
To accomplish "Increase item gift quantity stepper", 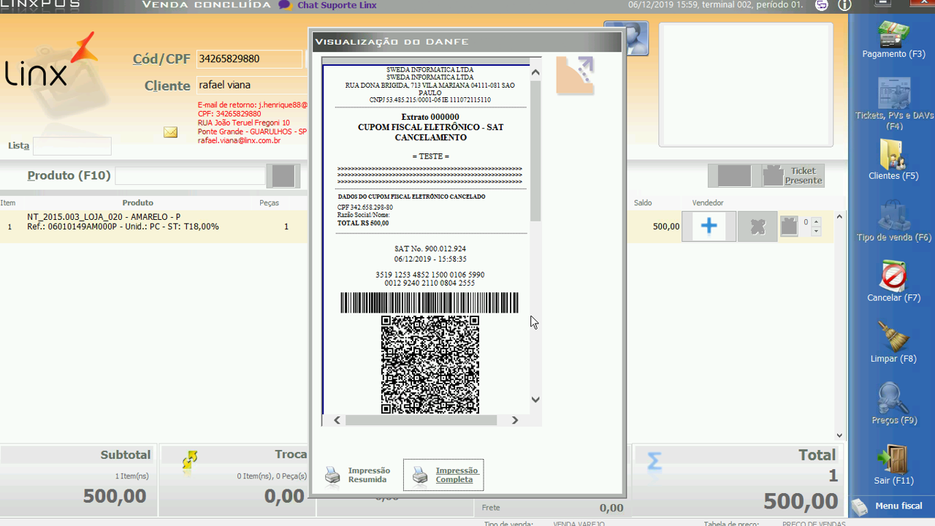I will (816, 221).
